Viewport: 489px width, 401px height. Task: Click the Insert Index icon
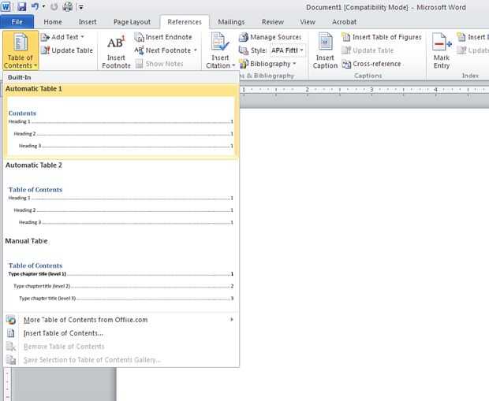pyautogui.click(x=461, y=37)
